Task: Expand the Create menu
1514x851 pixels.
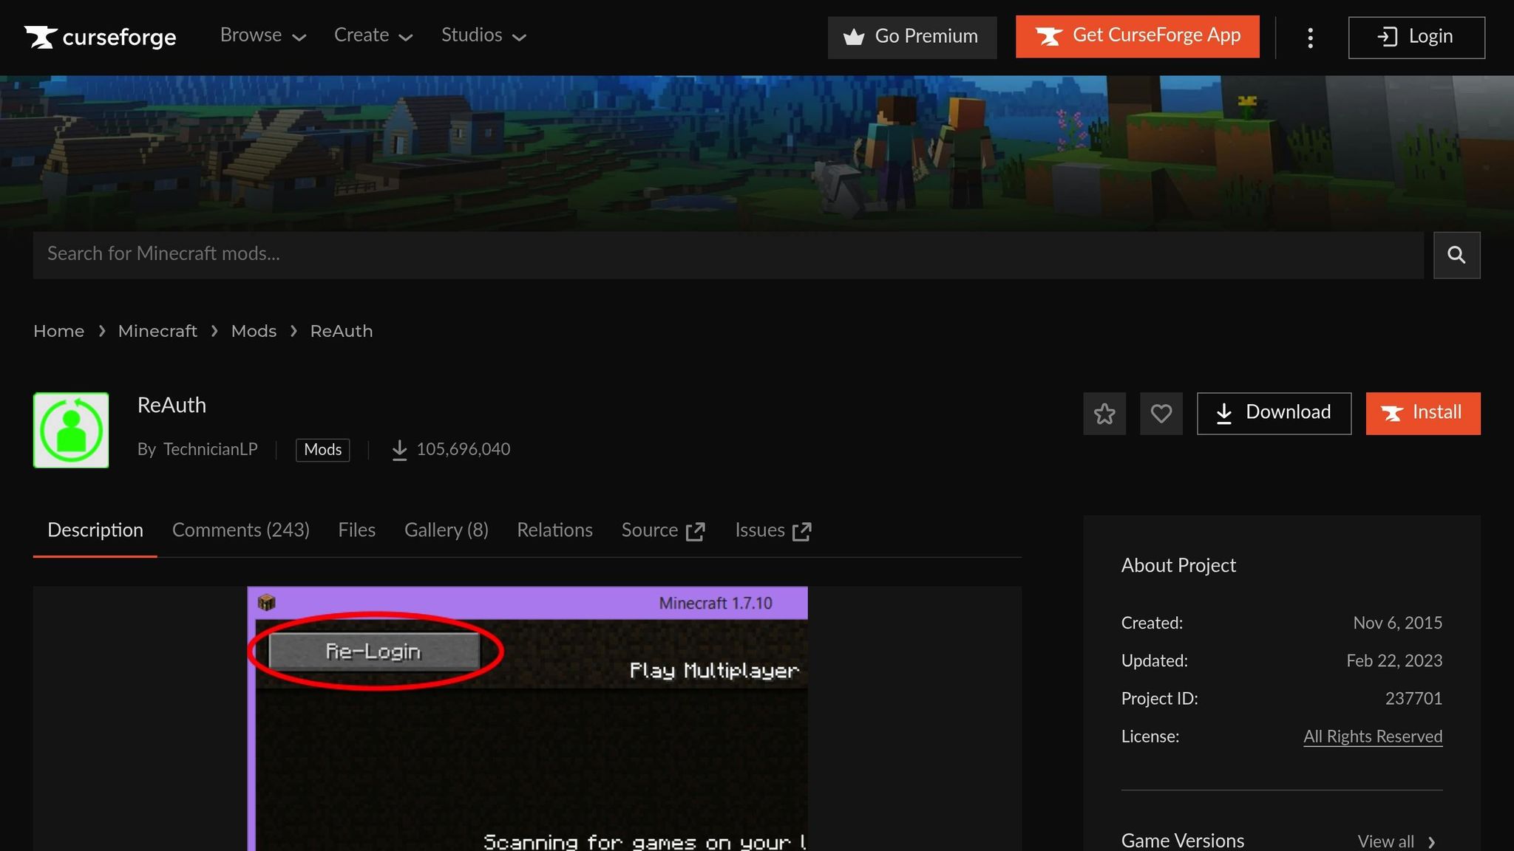Action: click(373, 35)
